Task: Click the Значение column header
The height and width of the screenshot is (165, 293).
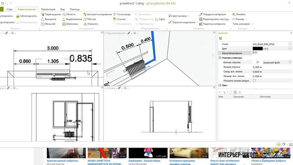Action: (x=246, y=97)
